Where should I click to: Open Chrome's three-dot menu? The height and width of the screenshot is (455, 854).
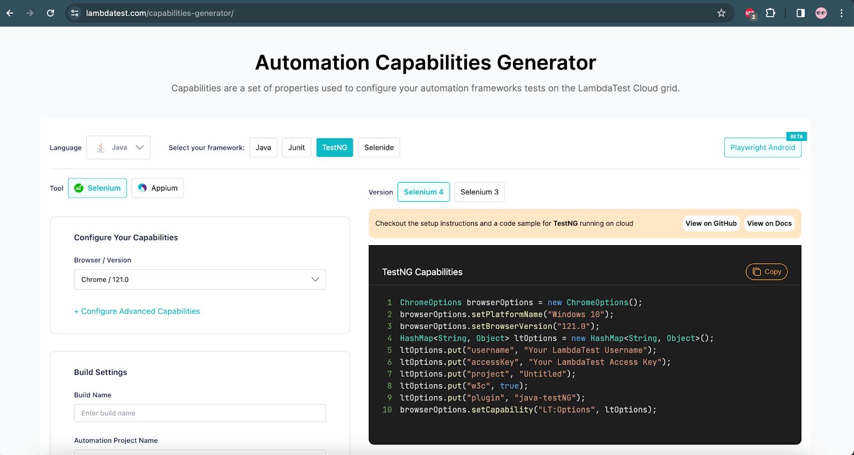(x=841, y=13)
